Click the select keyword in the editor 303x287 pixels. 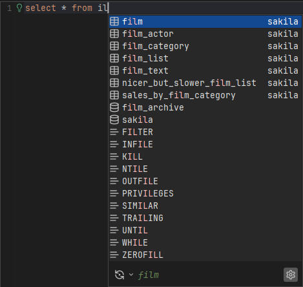tap(41, 8)
